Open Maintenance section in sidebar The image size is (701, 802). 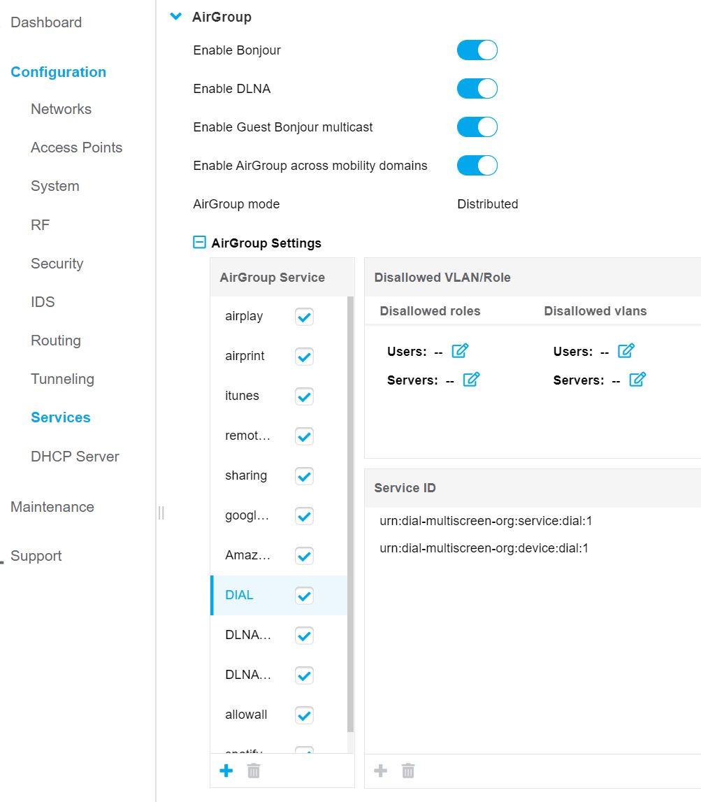[52, 507]
